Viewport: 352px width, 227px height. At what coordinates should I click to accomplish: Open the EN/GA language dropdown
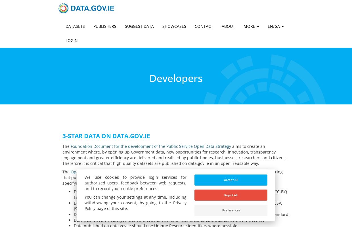click(x=276, y=26)
